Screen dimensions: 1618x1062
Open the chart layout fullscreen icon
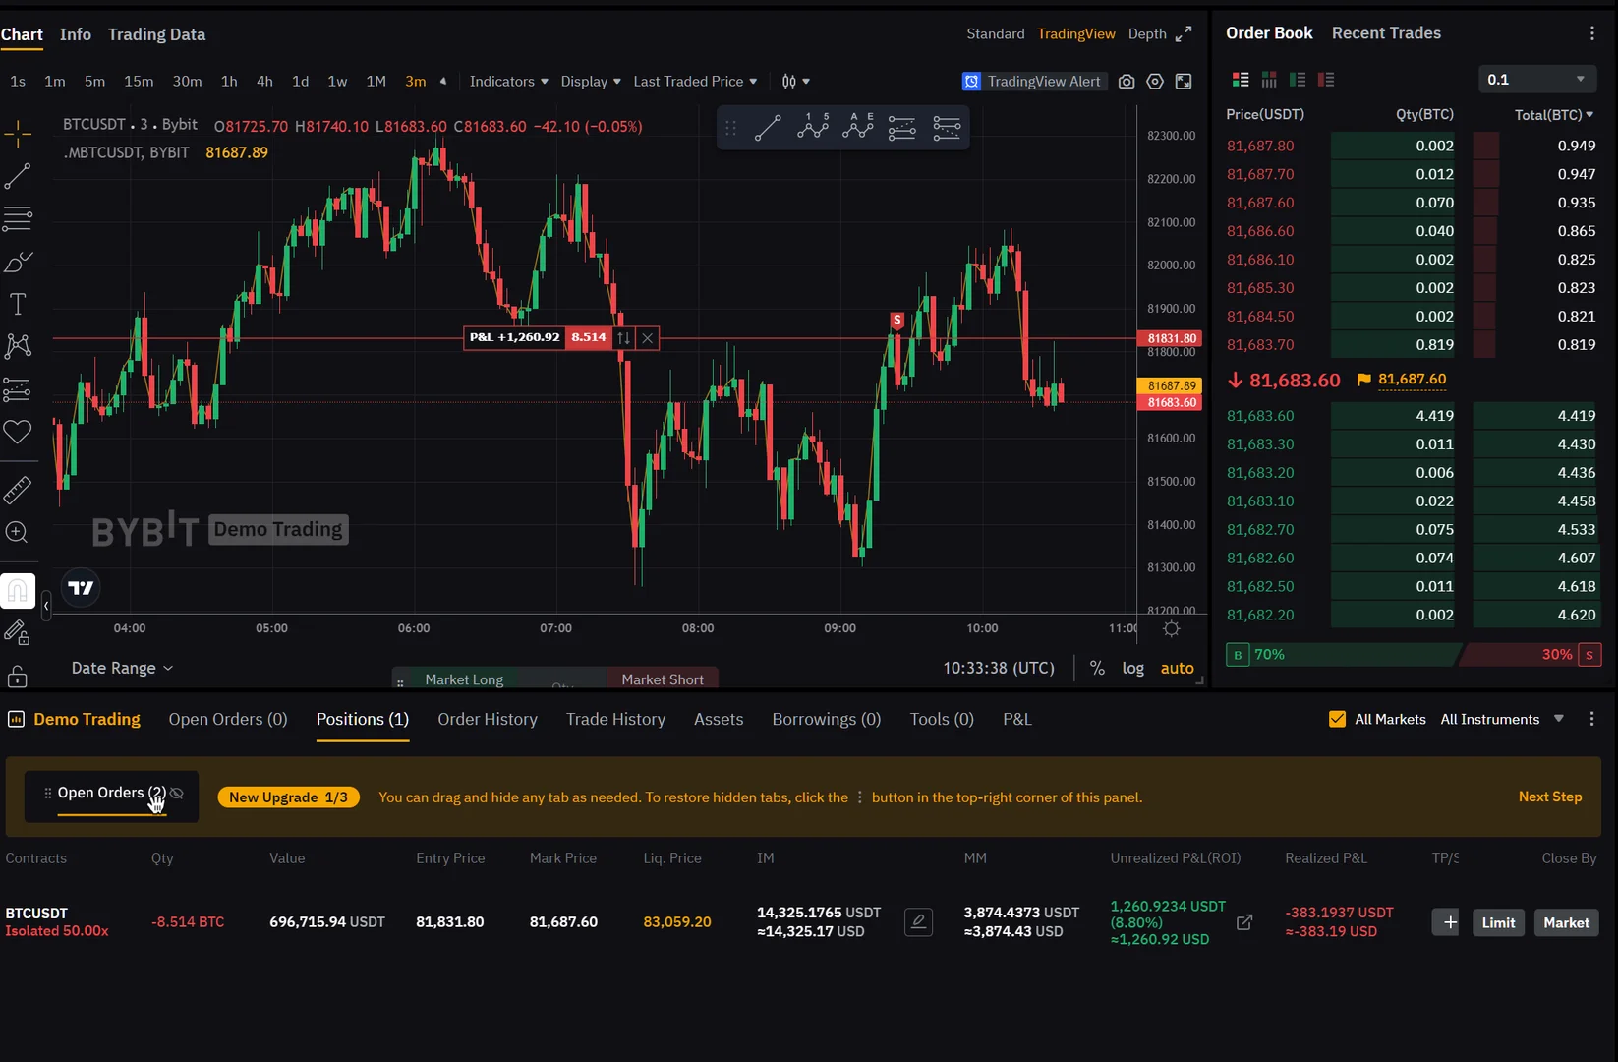[1184, 82]
